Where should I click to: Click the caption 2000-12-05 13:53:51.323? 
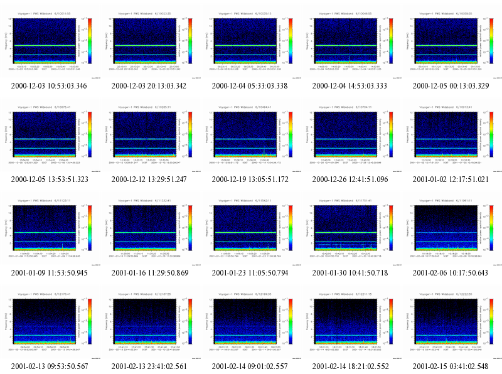[50, 179]
